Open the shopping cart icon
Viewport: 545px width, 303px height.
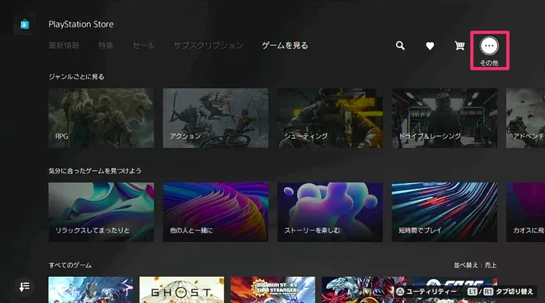[x=459, y=46]
